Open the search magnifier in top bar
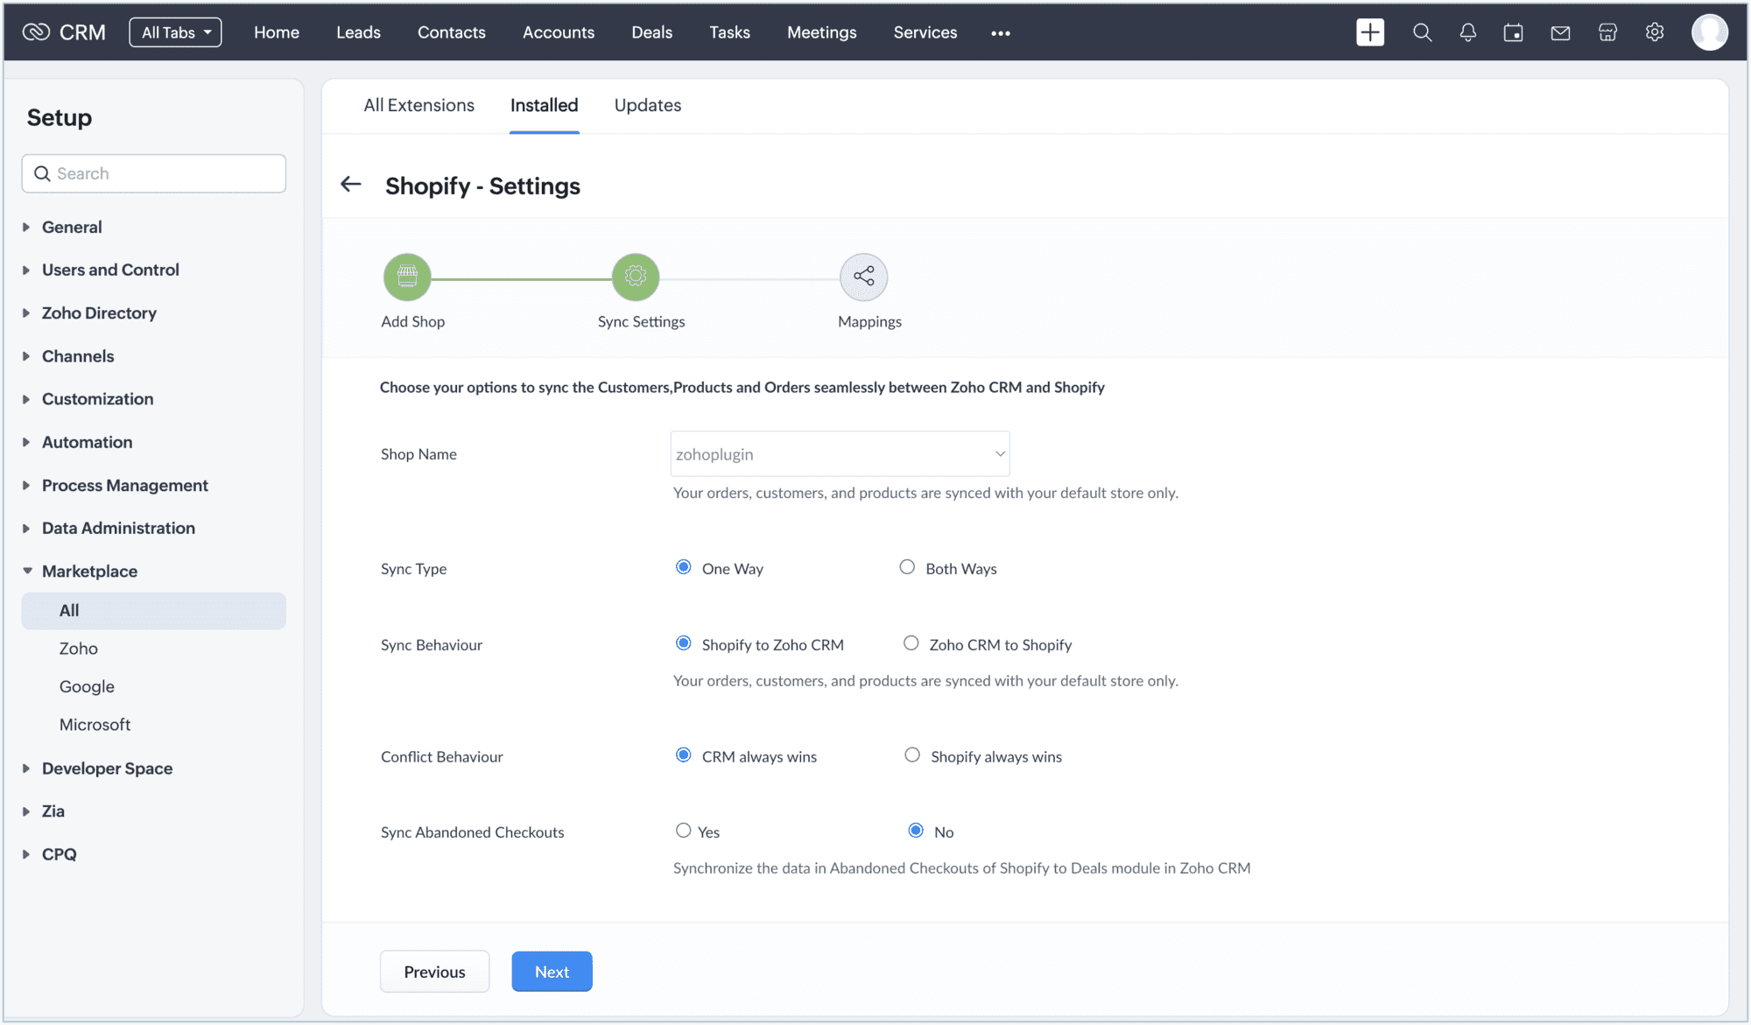This screenshot has height=1025, width=1751. (x=1422, y=32)
